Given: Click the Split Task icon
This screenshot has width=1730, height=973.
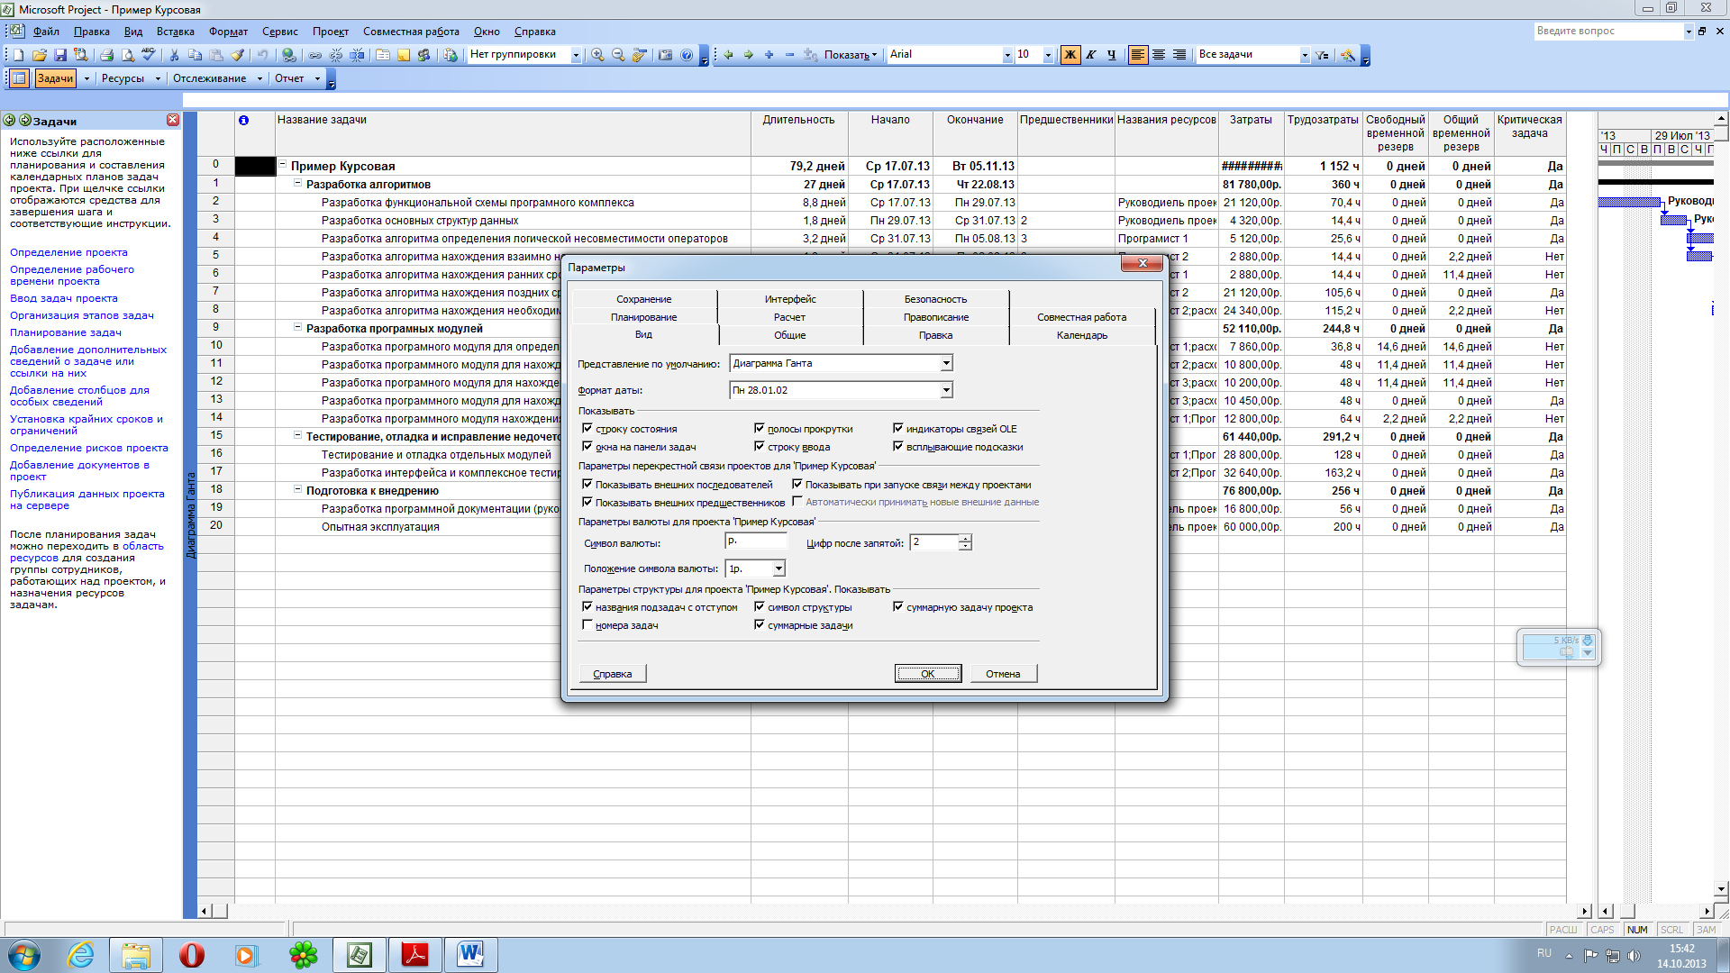Looking at the screenshot, I should coord(357,55).
